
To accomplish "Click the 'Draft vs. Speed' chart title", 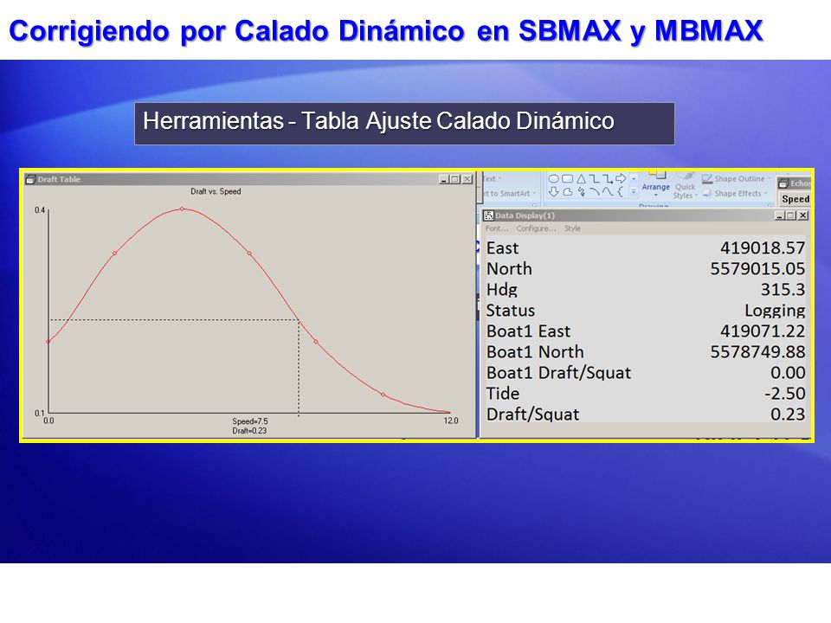I will click(x=216, y=191).
